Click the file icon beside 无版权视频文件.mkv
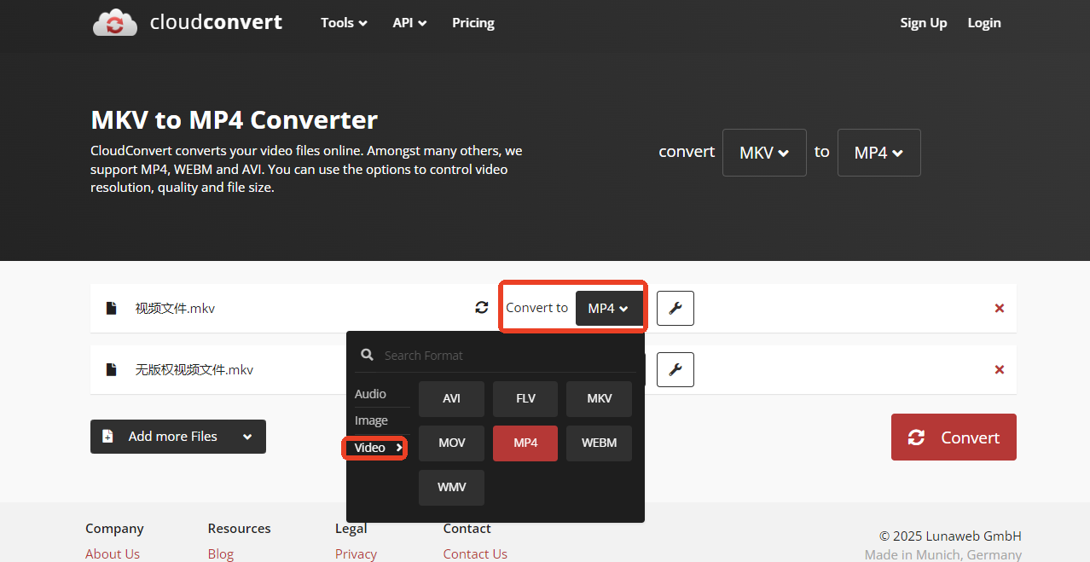 click(x=111, y=369)
